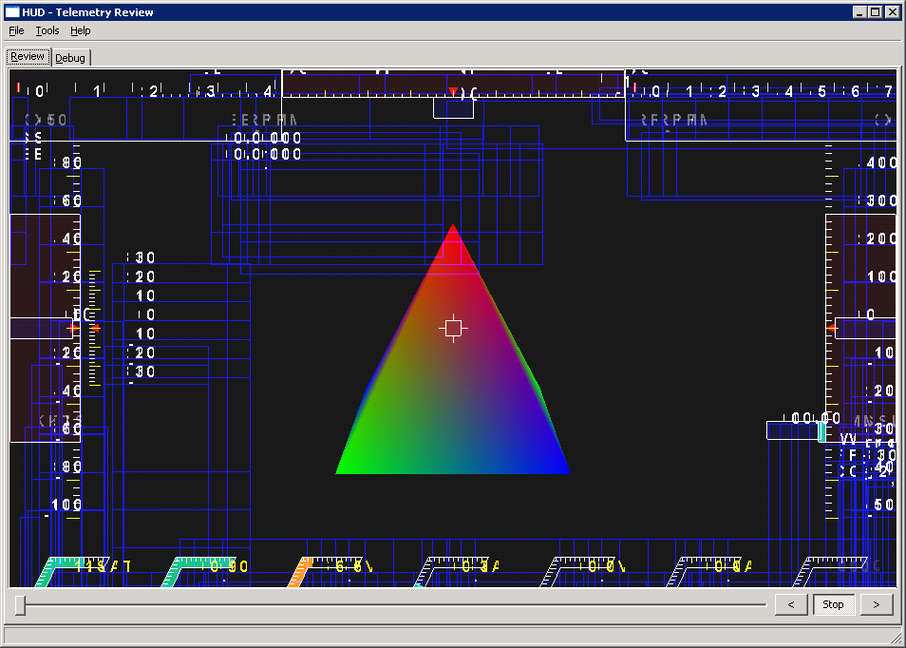
Task: Step forward with the > button
Action: coord(876,604)
